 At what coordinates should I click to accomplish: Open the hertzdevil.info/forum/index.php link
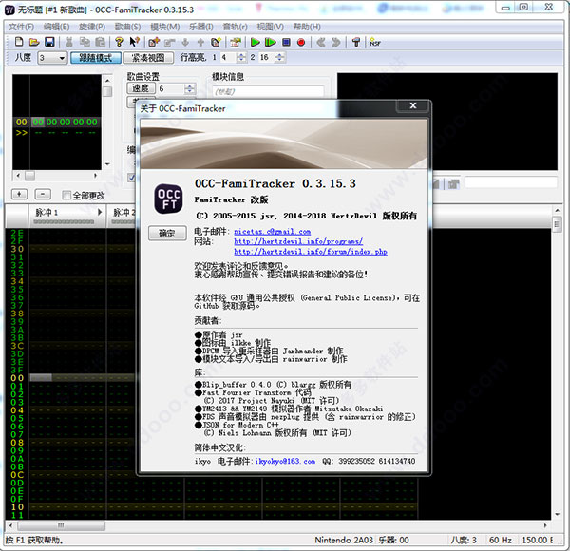(311, 252)
